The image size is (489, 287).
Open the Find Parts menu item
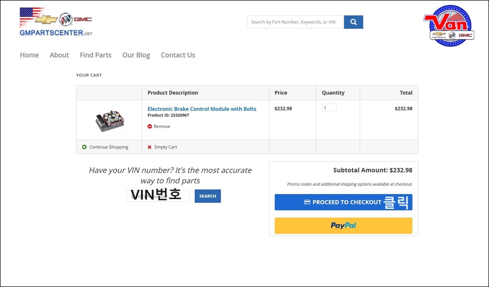coord(95,55)
